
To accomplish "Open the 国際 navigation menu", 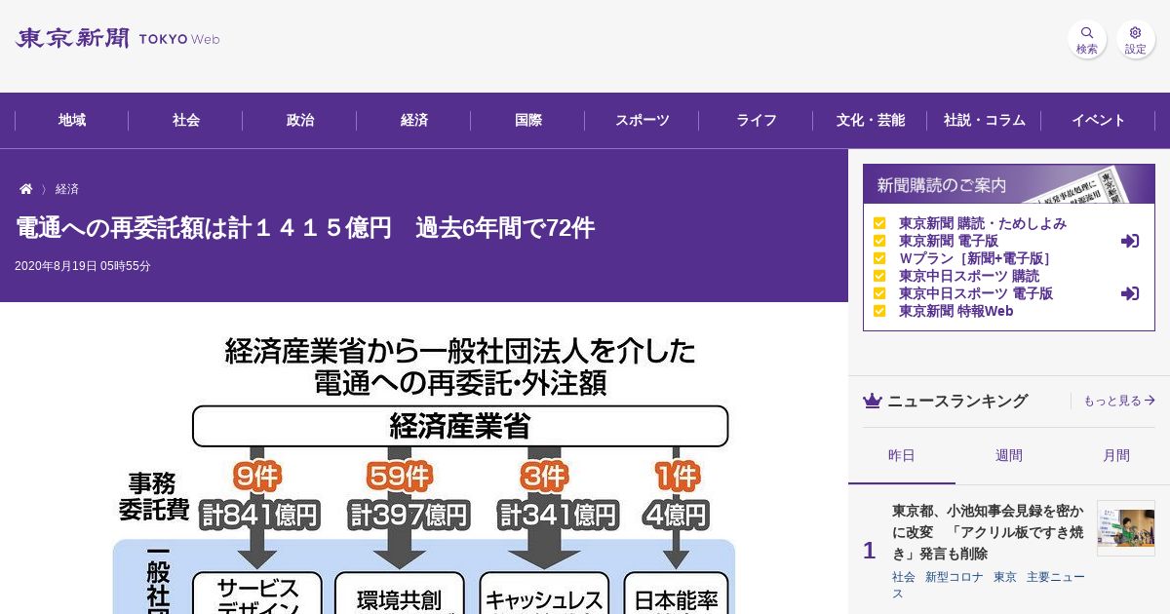I will [528, 121].
